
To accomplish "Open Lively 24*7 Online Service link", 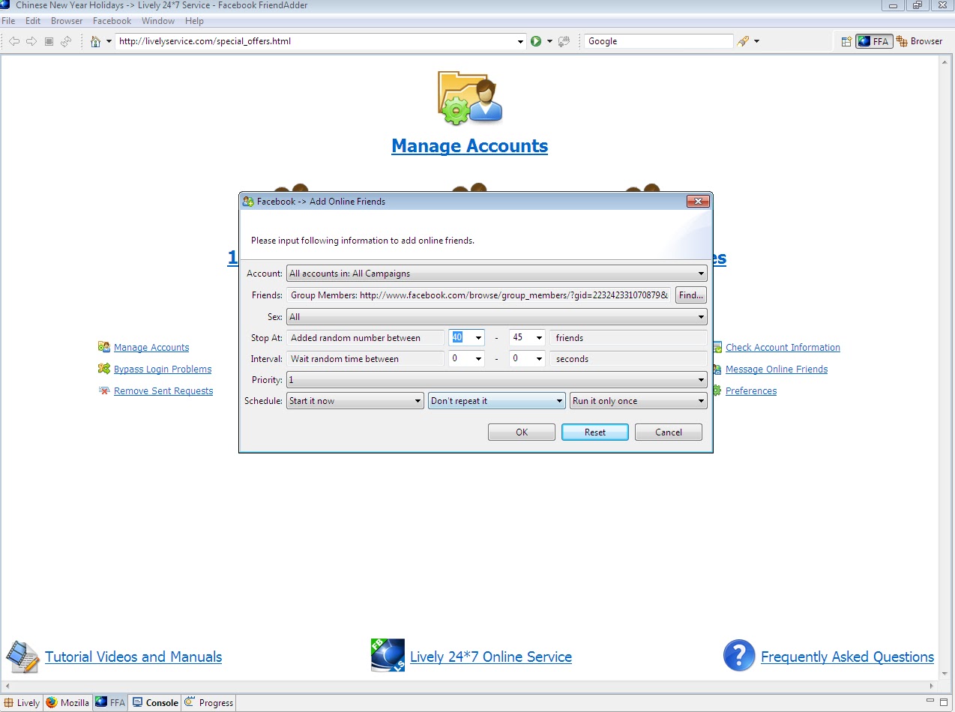I will (x=491, y=657).
